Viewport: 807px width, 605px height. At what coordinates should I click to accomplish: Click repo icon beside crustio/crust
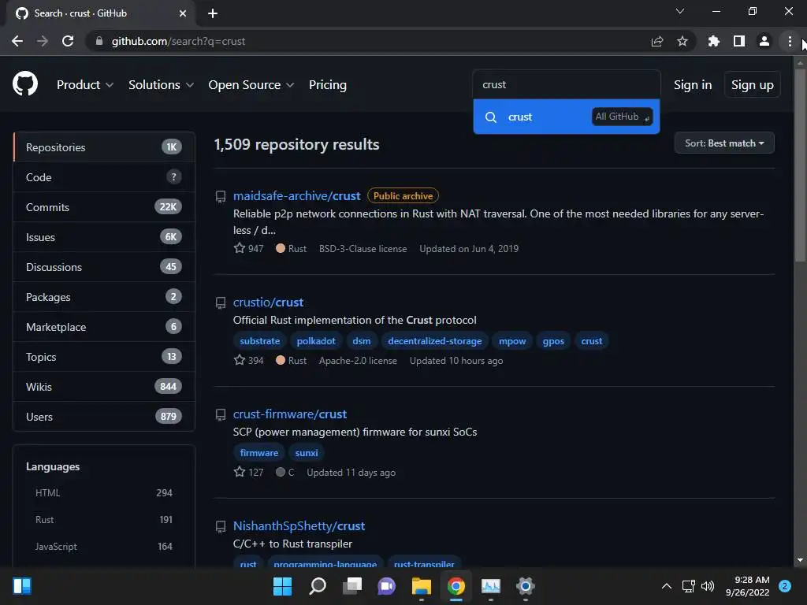pyautogui.click(x=221, y=303)
